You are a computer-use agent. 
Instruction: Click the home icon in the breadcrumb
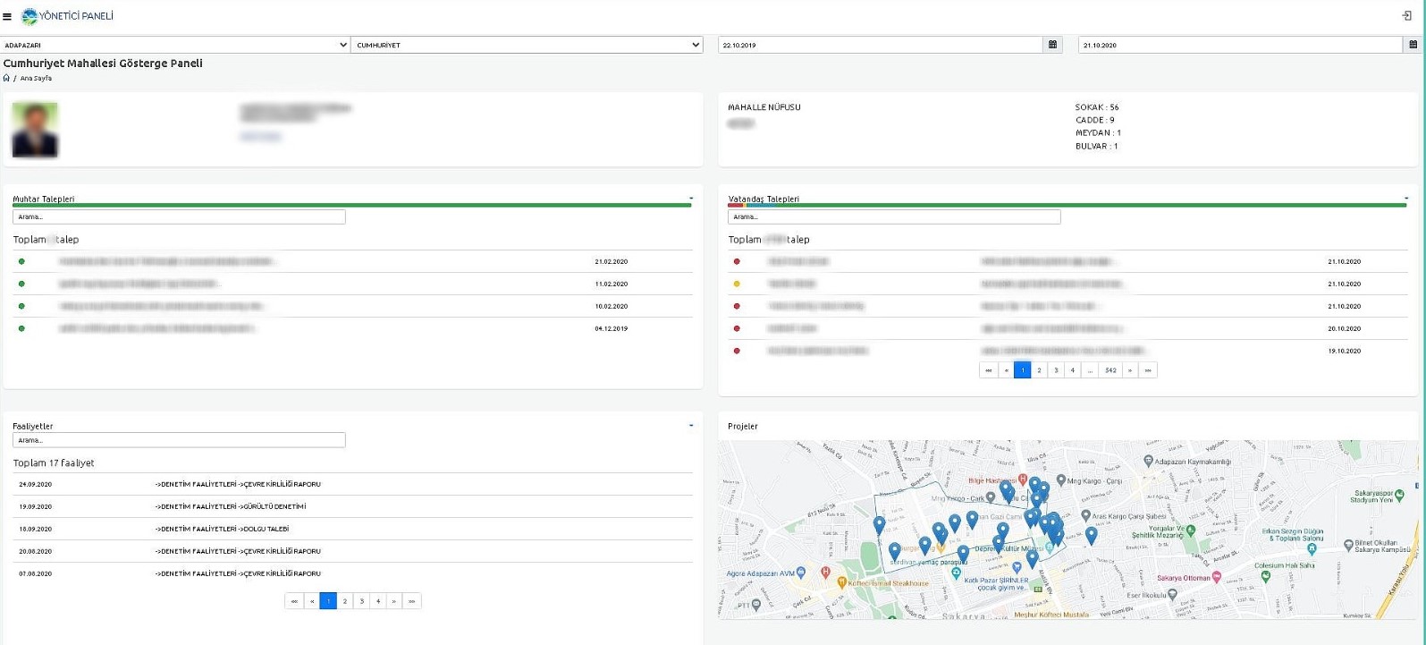click(x=6, y=78)
